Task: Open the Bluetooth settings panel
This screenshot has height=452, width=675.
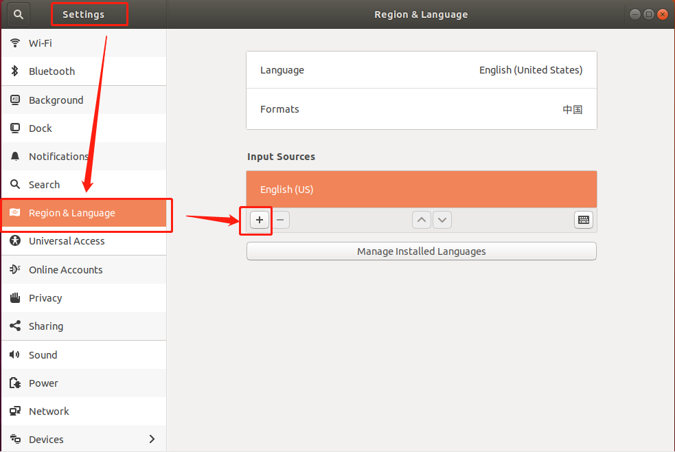Action: (84, 71)
